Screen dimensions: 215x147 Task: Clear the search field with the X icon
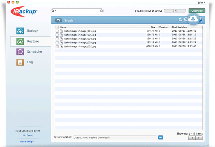click(101, 11)
